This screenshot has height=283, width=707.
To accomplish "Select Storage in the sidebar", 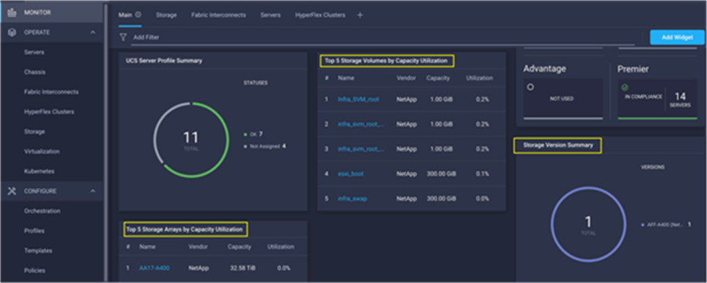I will tap(34, 132).
